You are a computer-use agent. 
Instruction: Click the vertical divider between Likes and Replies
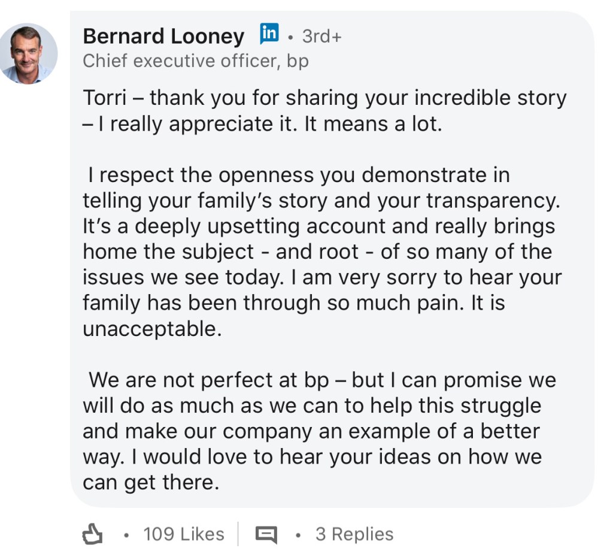[238, 534]
